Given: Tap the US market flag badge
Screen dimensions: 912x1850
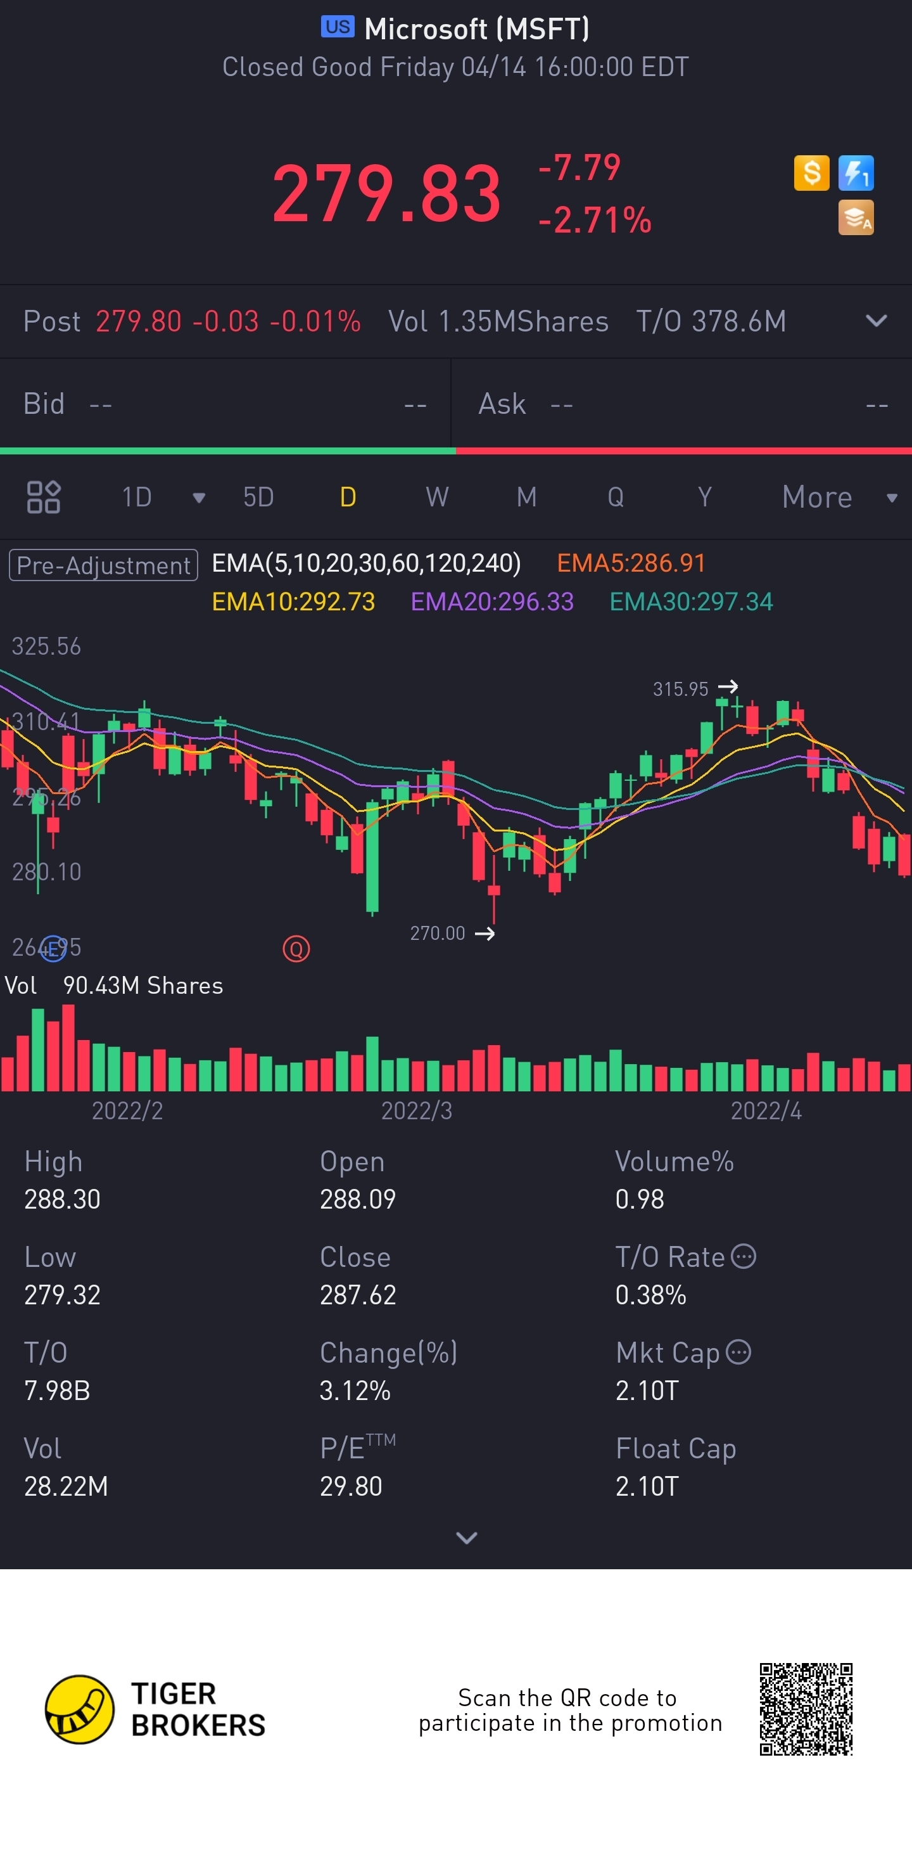Looking at the screenshot, I should point(337,27).
